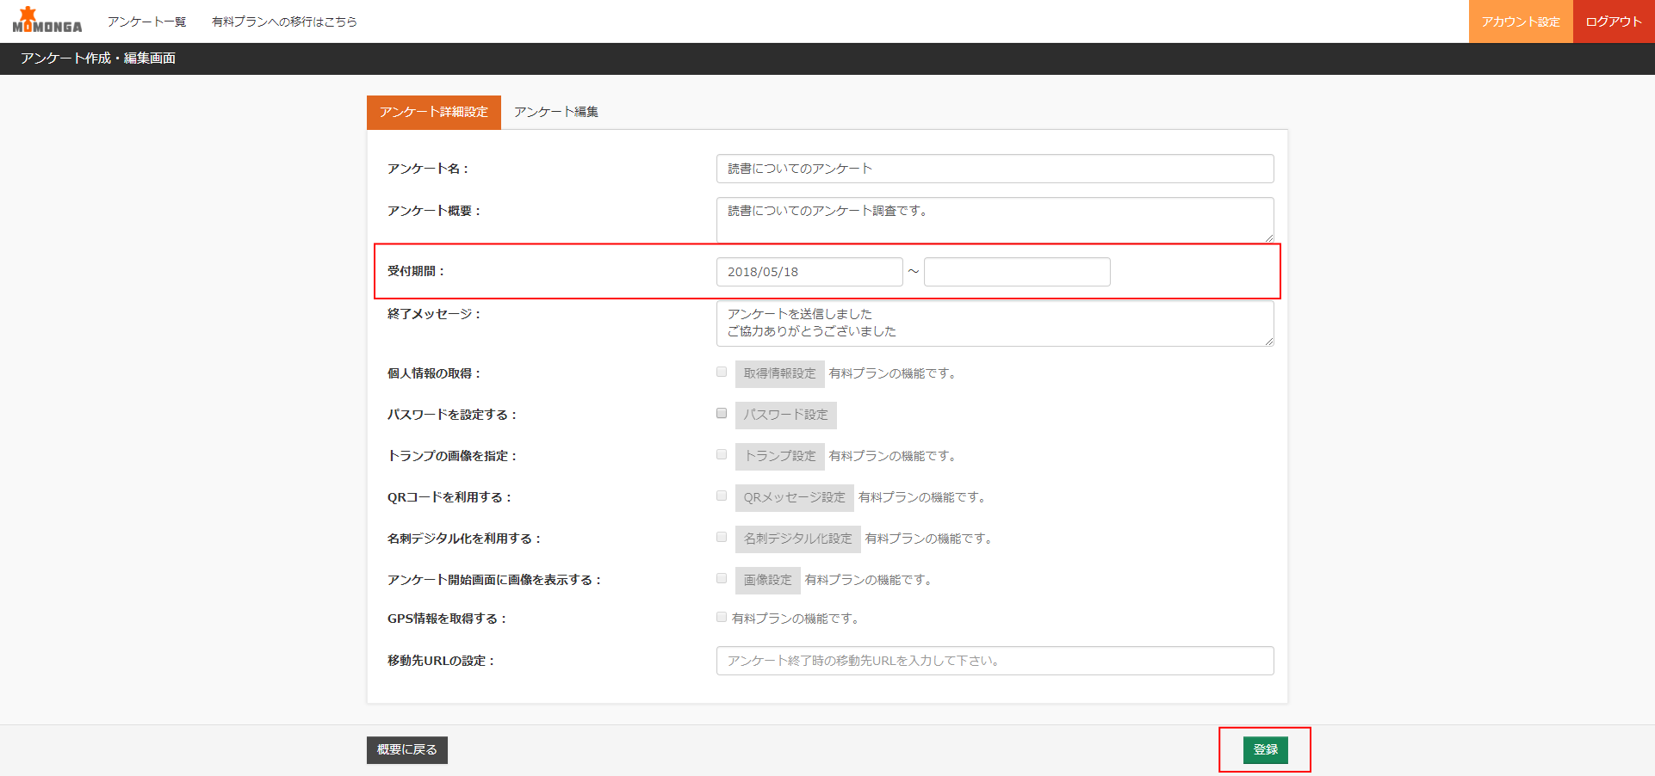Click 有料プランの機能です next to 名刺デジタル化設定

click(x=929, y=539)
